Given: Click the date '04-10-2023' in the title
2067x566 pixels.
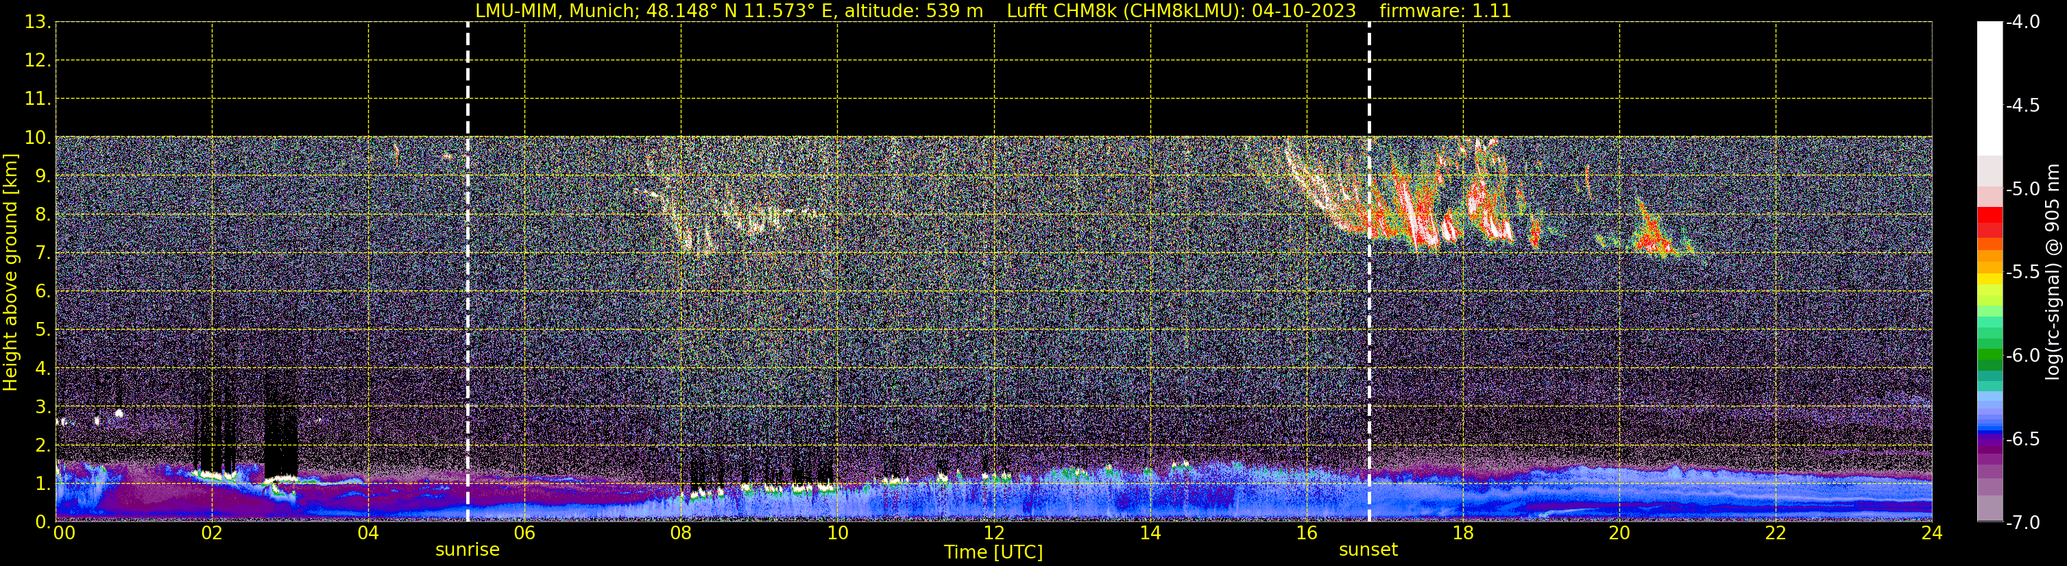Looking at the screenshot, I should click(1304, 11).
